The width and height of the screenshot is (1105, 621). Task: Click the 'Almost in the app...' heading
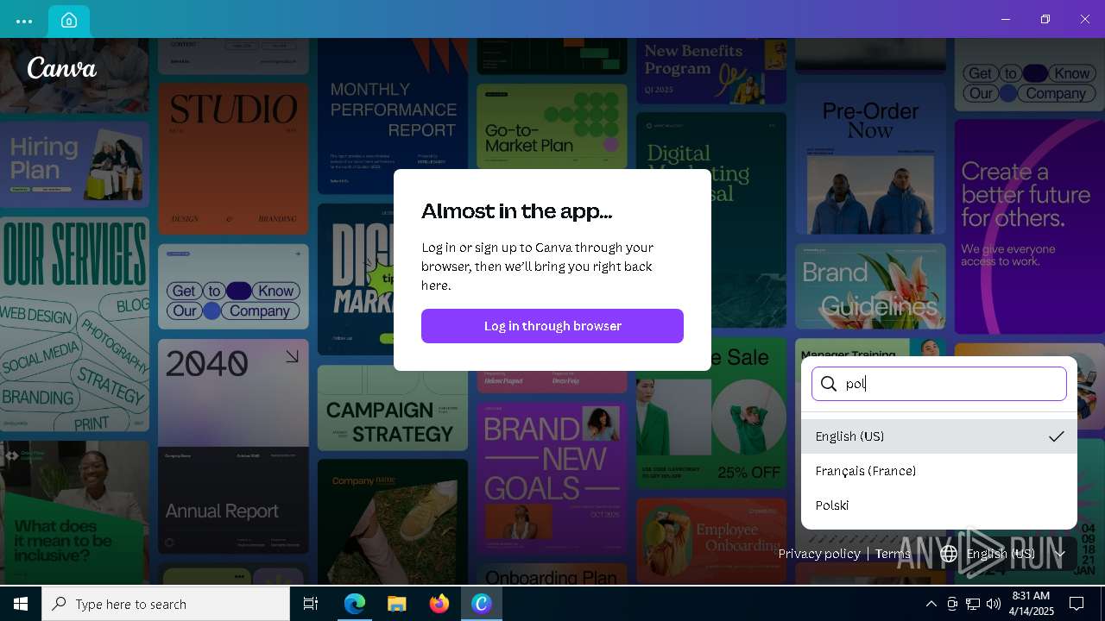pyautogui.click(x=516, y=210)
